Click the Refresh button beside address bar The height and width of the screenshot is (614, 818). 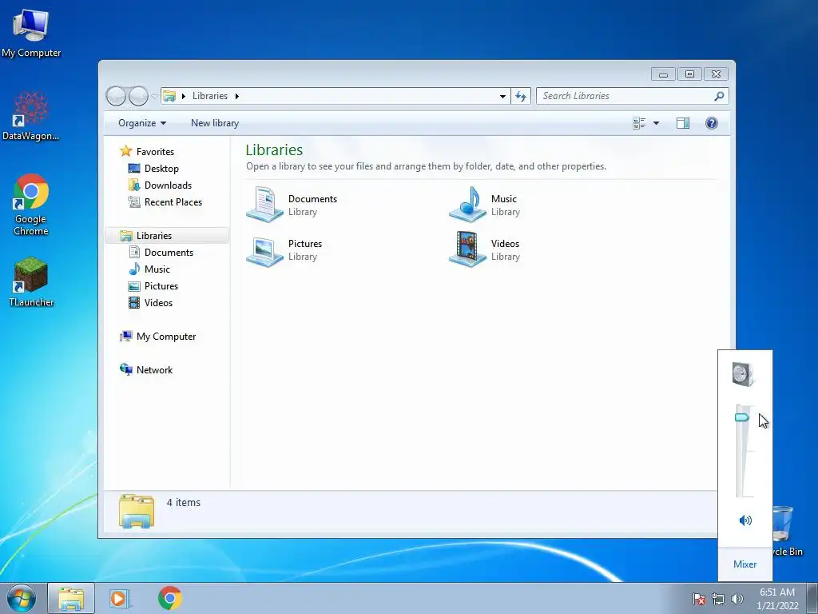click(x=521, y=96)
